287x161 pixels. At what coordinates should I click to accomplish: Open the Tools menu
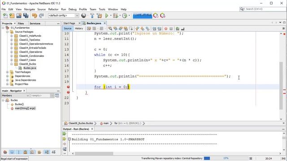coord(102,9)
